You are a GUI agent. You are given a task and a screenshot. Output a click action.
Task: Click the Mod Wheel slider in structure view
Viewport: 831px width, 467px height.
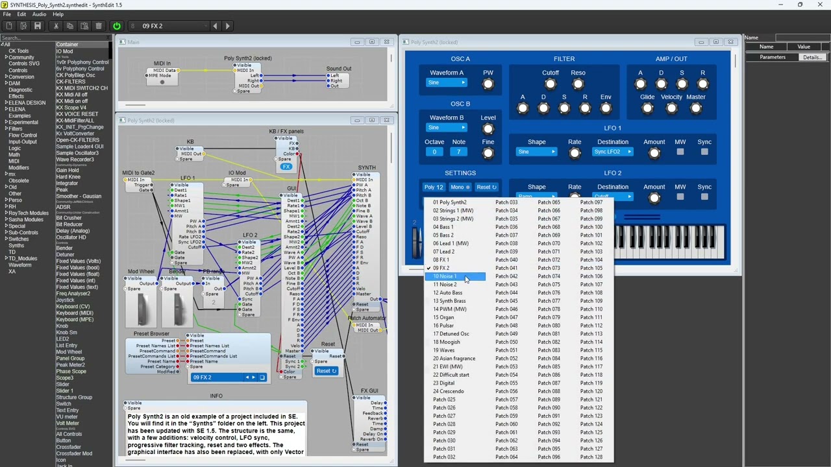tap(141, 310)
